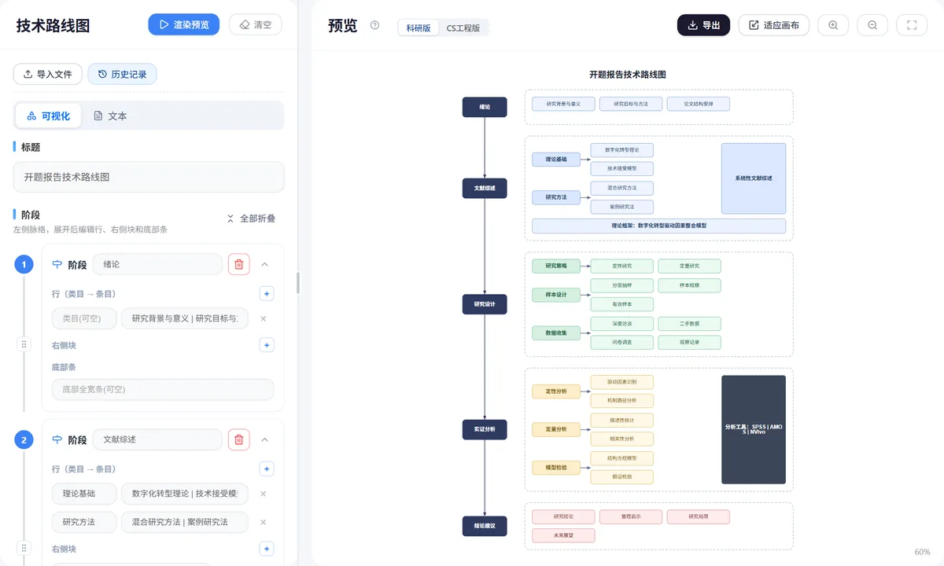The image size is (944, 566).
Task: Click stage number 1 badge
Action: pos(24,265)
